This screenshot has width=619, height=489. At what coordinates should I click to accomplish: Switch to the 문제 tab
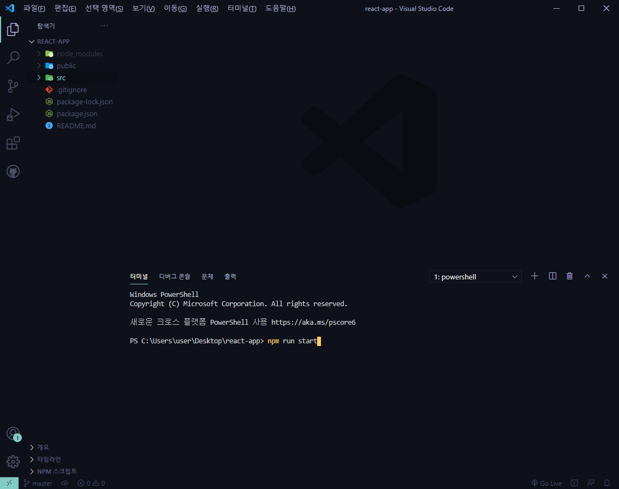click(x=207, y=277)
